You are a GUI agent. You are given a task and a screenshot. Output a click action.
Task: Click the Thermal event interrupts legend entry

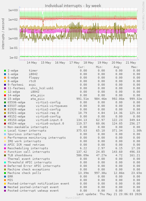pyautogui.click(x=29, y=159)
